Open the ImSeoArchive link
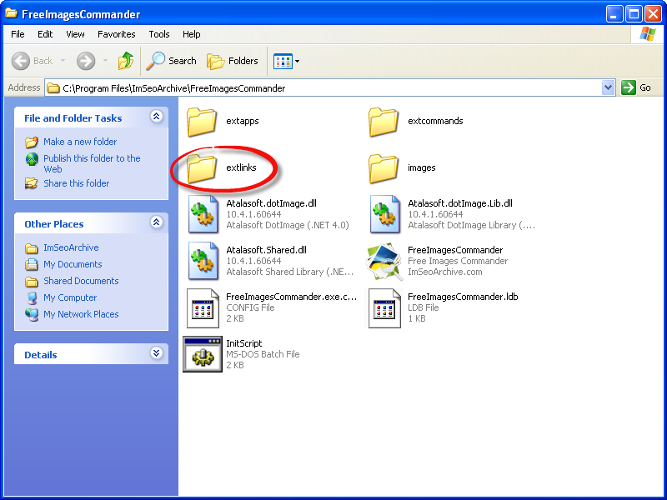Screen dimensions: 667x500 [71, 247]
